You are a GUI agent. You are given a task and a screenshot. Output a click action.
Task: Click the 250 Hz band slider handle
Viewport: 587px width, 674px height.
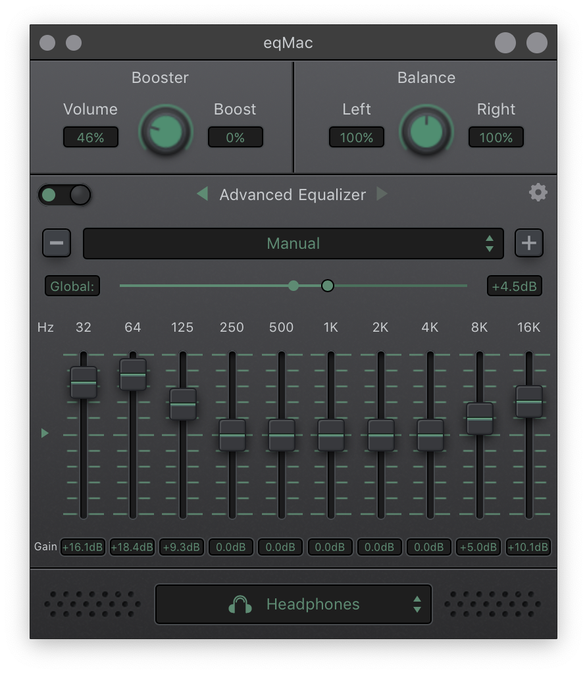232,436
